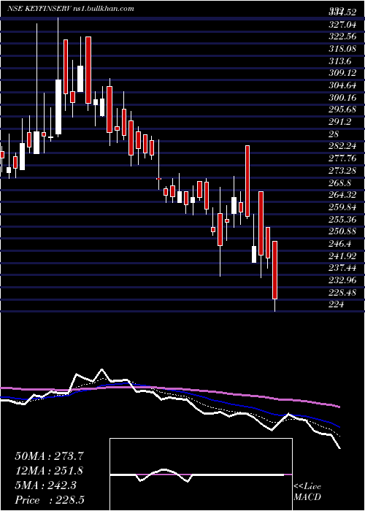
Task: Click the 309.12 price axis label
Action: coord(342,72)
